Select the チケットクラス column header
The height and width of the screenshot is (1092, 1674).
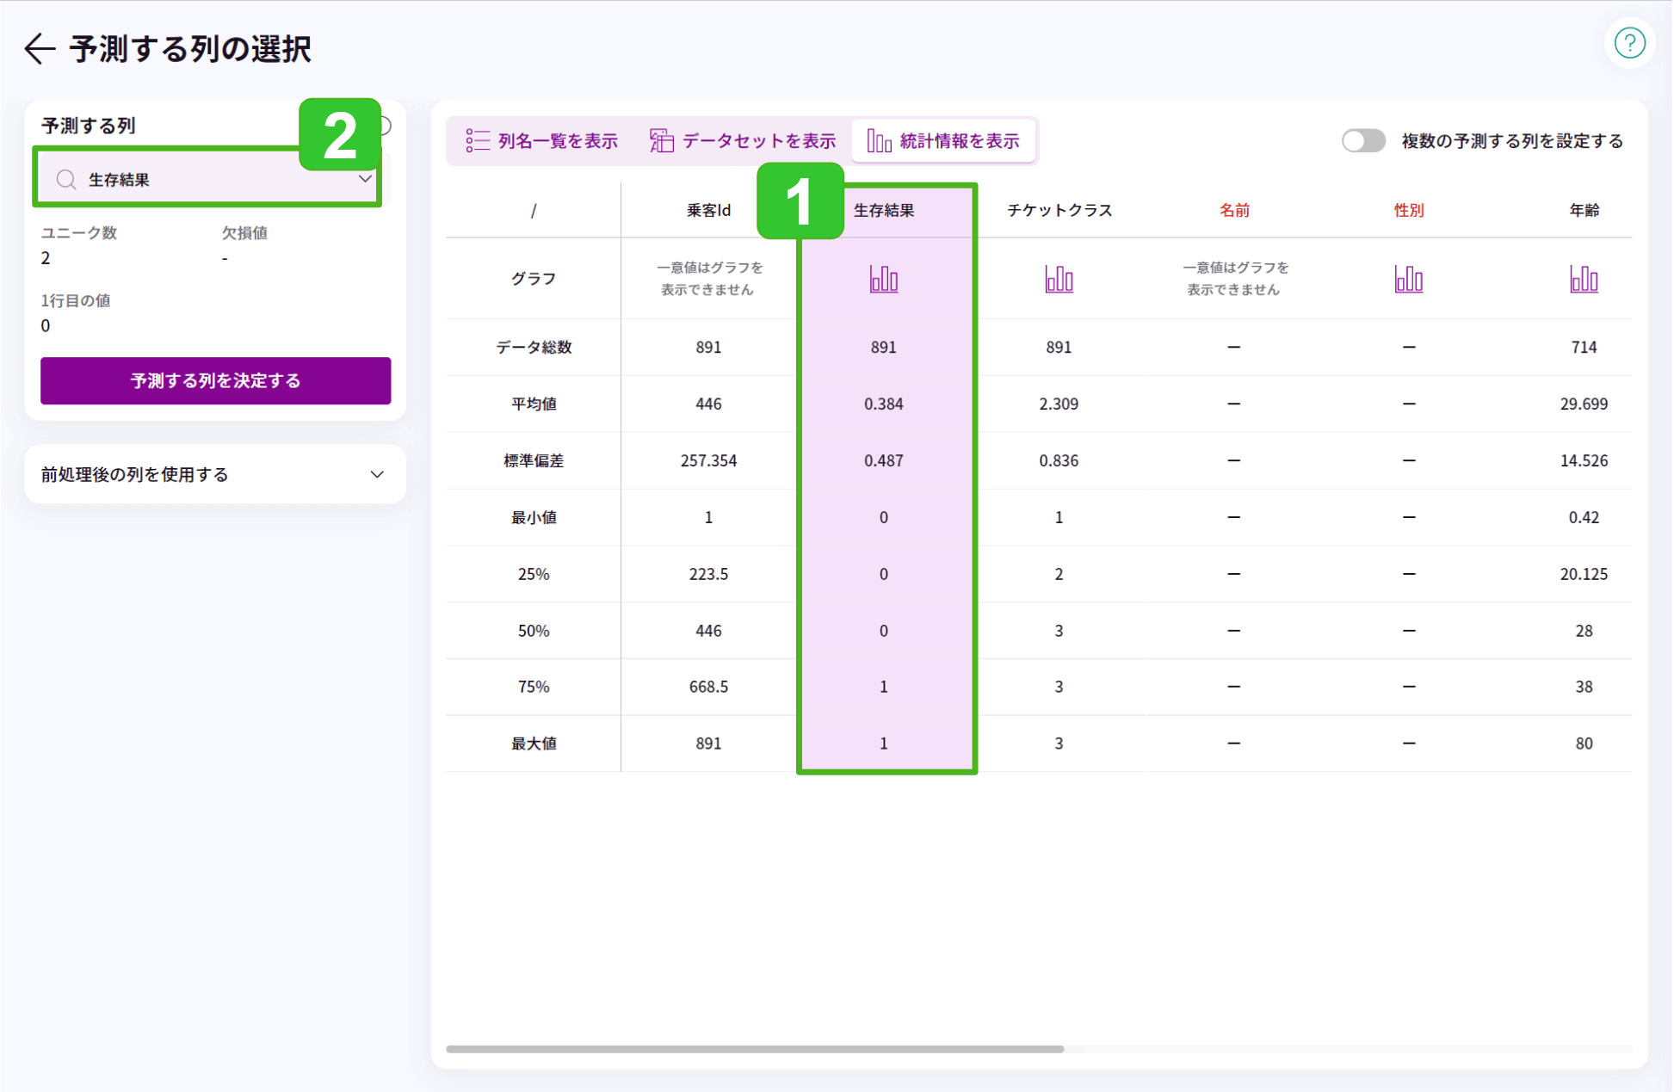pyautogui.click(x=1059, y=210)
